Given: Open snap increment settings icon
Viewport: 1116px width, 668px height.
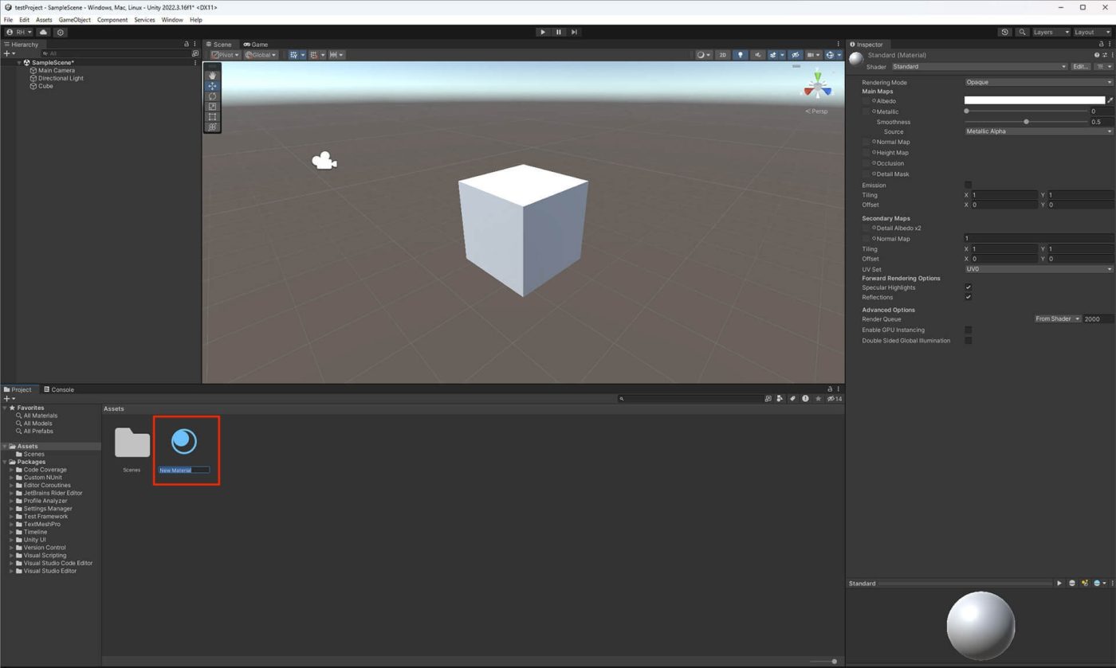Looking at the screenshot, I should [336, 55].
